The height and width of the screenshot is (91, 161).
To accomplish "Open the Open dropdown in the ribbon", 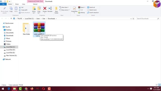I will tap(82, 7).
